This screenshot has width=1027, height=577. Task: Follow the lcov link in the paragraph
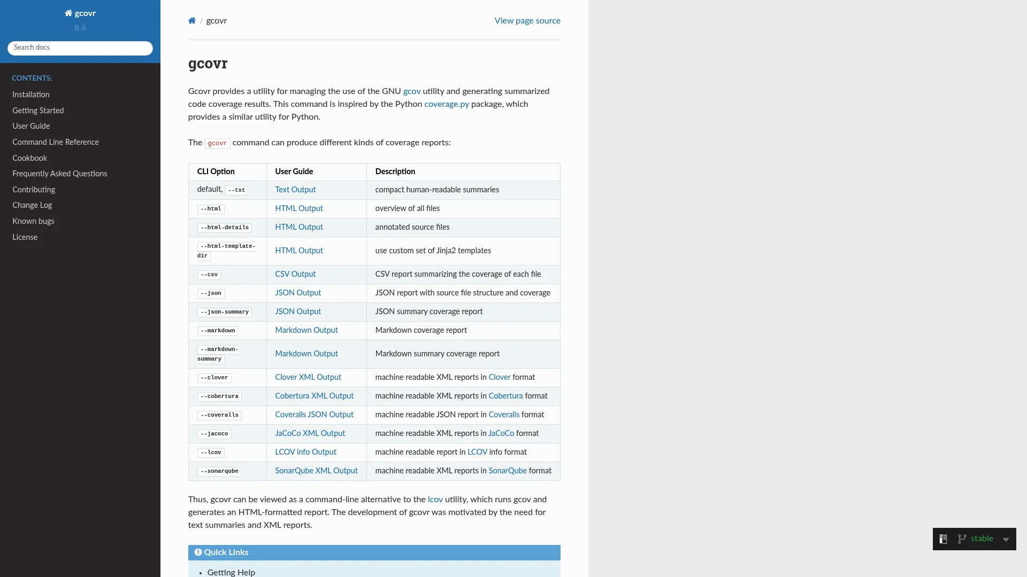[x=435, y=500]
